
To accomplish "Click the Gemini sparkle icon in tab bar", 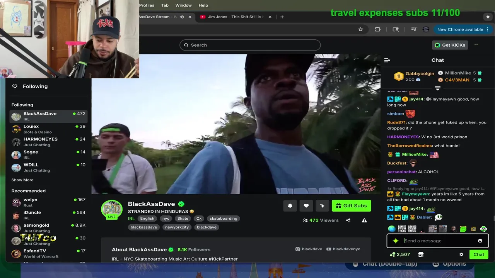I will tap(488, 17).
